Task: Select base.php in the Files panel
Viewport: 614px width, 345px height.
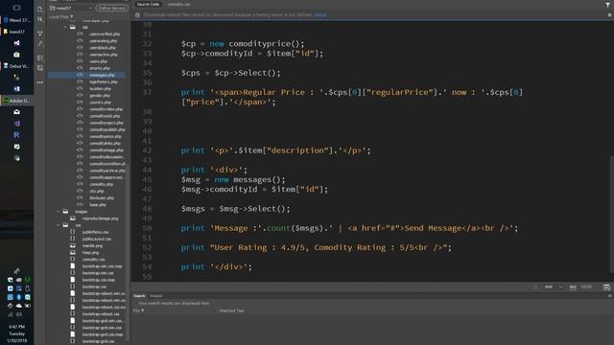Action: point(98,204)
